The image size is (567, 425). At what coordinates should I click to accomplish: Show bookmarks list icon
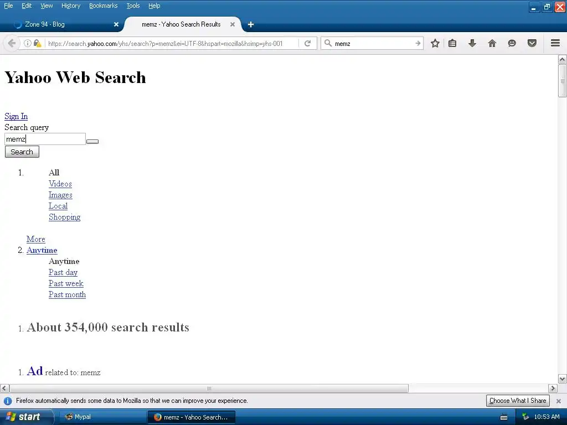[x=452, y=43]
